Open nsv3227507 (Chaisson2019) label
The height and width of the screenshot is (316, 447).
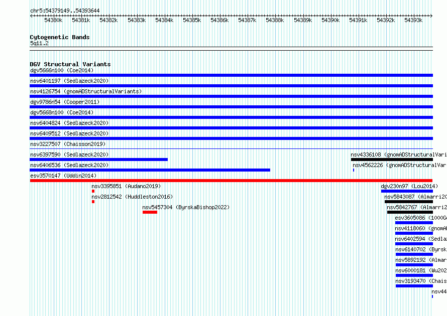(68, 144)
